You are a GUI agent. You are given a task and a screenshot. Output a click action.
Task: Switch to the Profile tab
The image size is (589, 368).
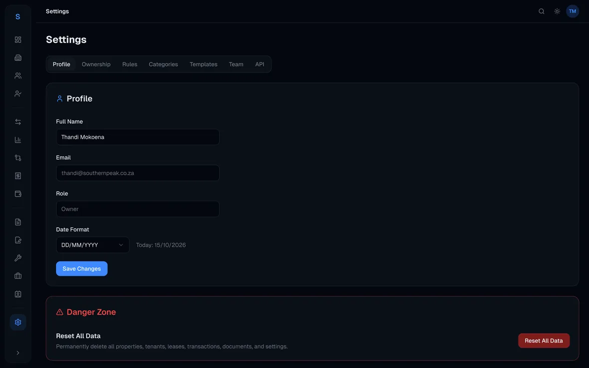[x=61, y=64]
